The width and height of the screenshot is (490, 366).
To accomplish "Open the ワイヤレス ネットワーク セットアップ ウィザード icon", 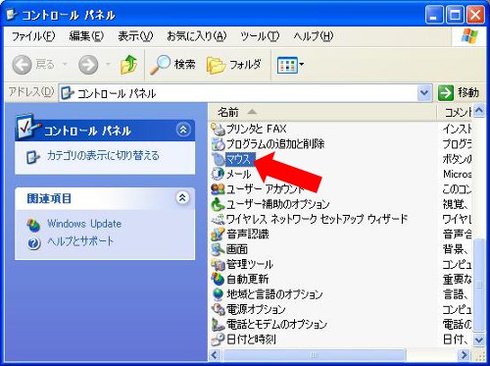I will tap(218, 219).
